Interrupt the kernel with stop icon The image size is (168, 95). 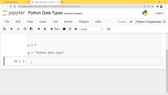click(x=64, y=29)
